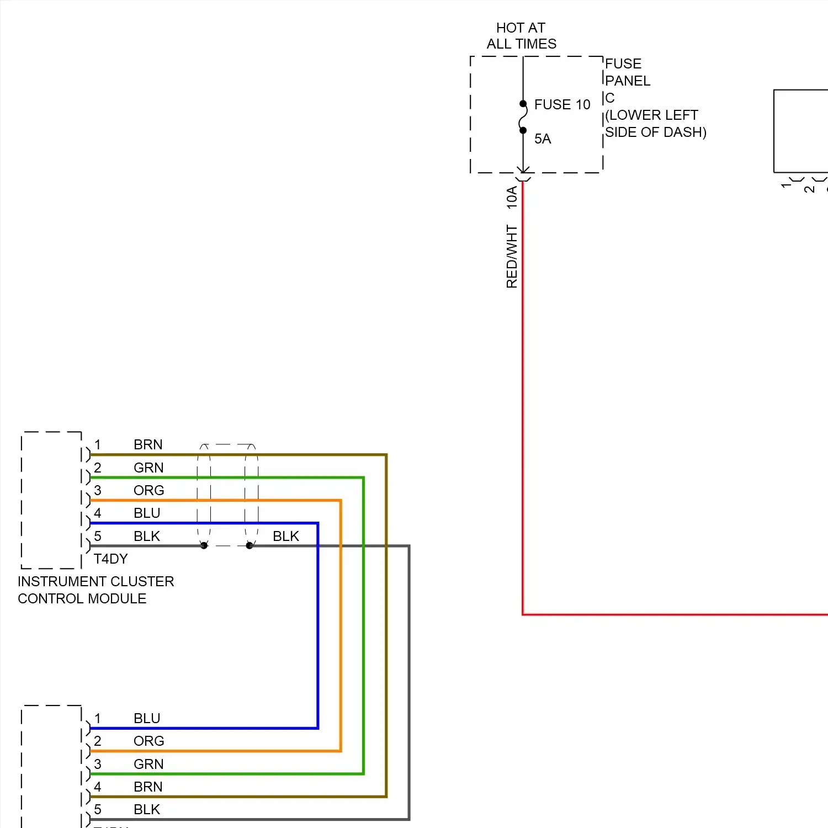
Task: Click "BLK" at pin 5 of T4DY connector
Action: 147,536
